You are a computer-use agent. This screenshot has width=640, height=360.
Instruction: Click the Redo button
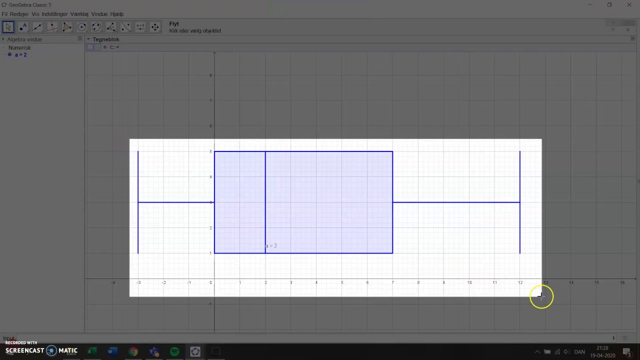pyautogui.click(x=627, y=23)
